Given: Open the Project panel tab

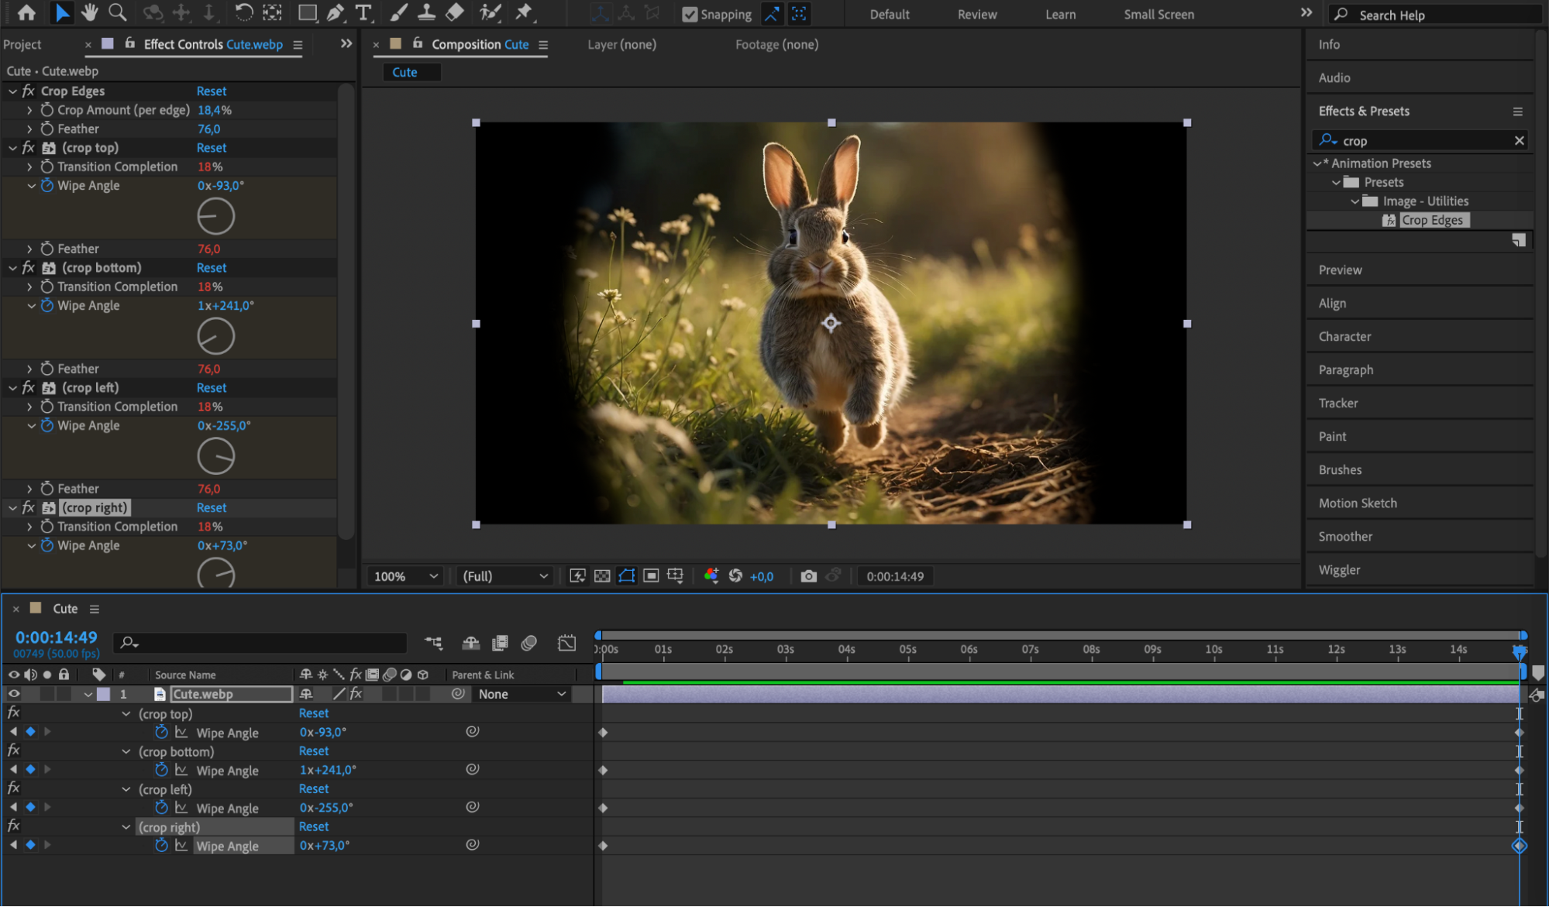Looking at the screenshot, I should click(22, 45).
